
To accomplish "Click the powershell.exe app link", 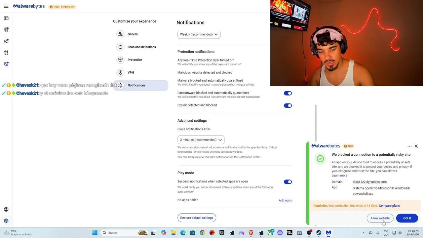I will click(363, 194).
